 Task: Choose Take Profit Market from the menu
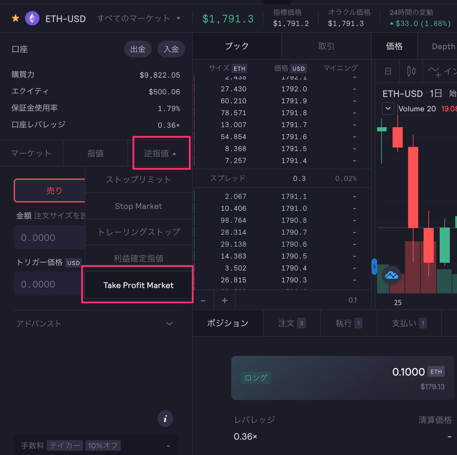(138, 285)
